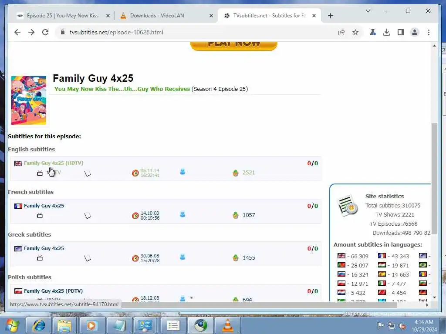
Task: Click the 0/0 rating of French subtitle
Action: point(313,206)
